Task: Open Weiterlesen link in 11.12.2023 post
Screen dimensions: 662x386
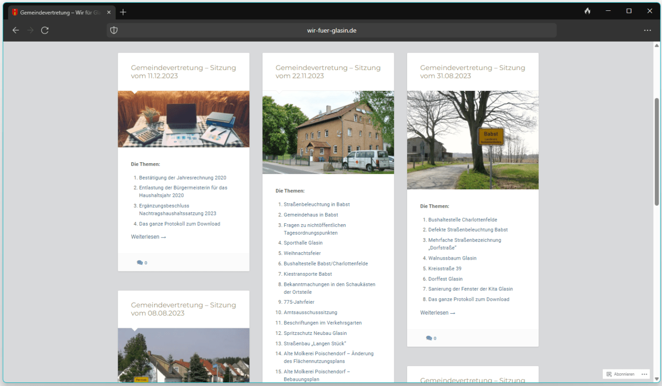Action: tap(148, 237)
